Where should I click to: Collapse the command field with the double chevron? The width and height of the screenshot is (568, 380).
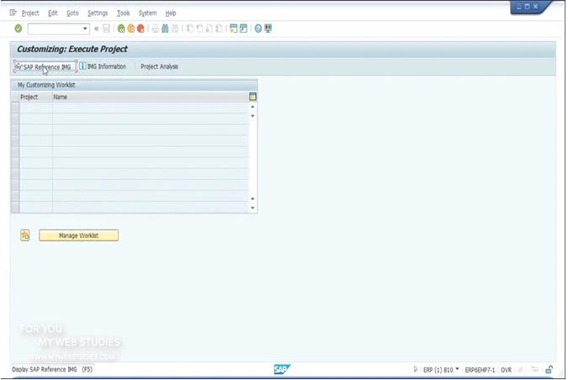97,29
